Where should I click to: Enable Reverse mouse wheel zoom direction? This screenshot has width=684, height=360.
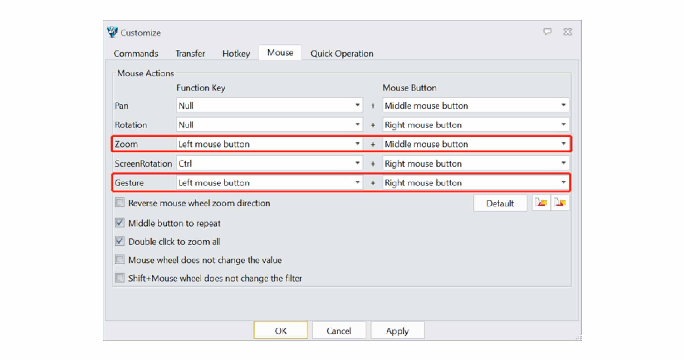(x=120, y=203)
